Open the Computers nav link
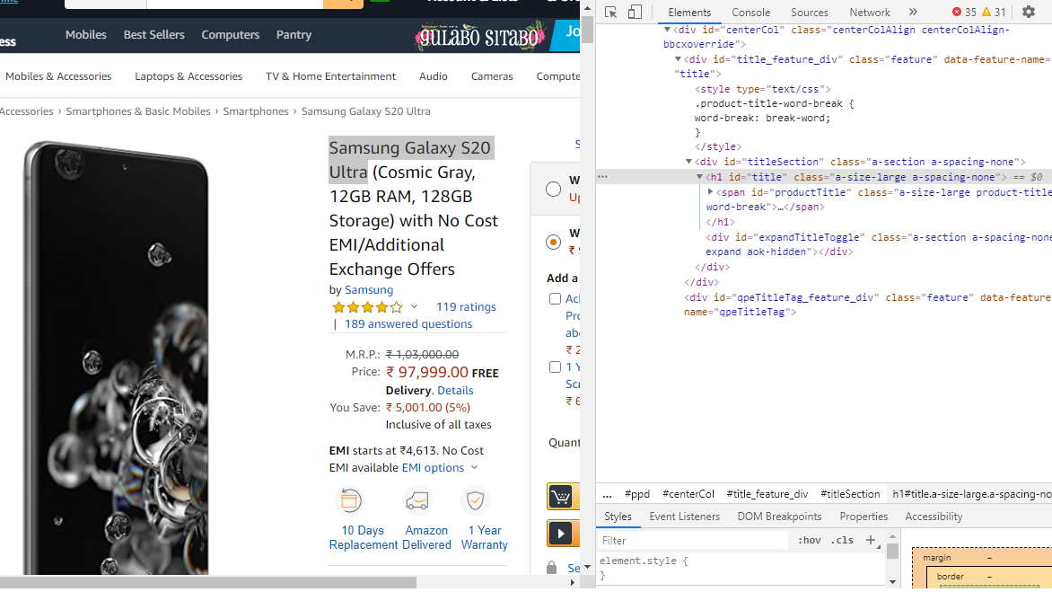 click(x=230, y=34)
